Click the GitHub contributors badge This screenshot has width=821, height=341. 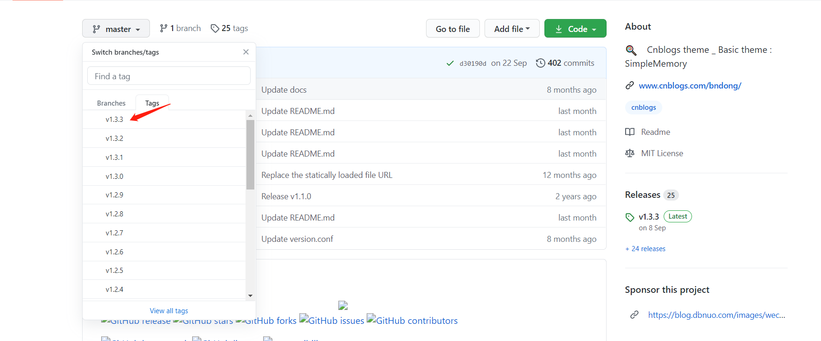click(412, 320)
